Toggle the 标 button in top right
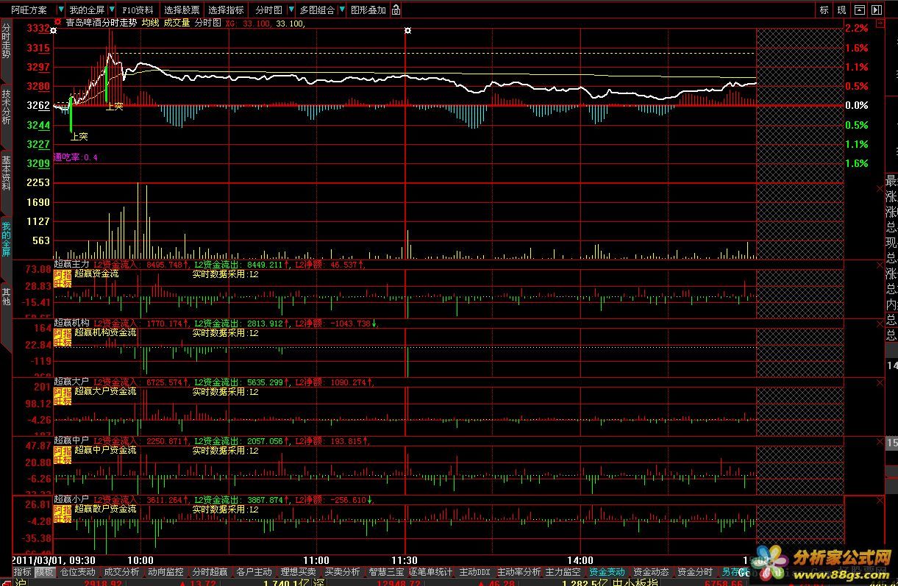Image resolution: width=898 pixels, height=586 pixels. tap(824, 10)
